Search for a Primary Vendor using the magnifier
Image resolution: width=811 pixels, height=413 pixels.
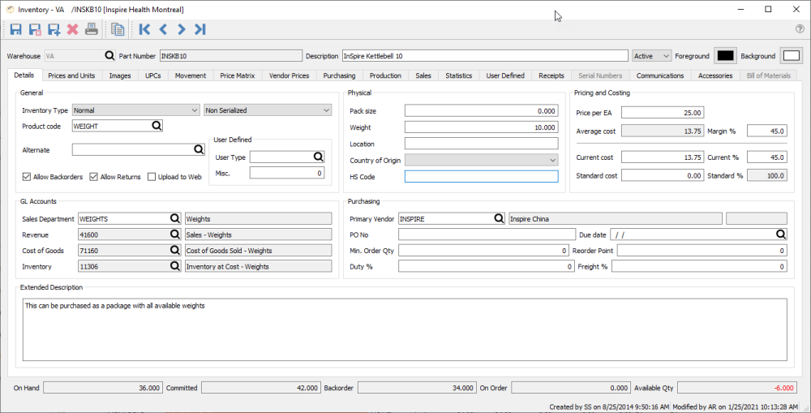point(499,218)
